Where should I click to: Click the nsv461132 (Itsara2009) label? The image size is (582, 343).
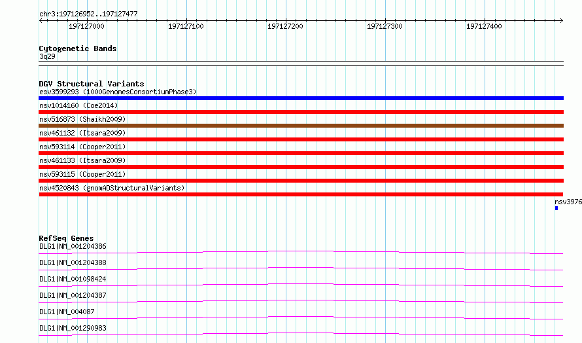(82, 133)
